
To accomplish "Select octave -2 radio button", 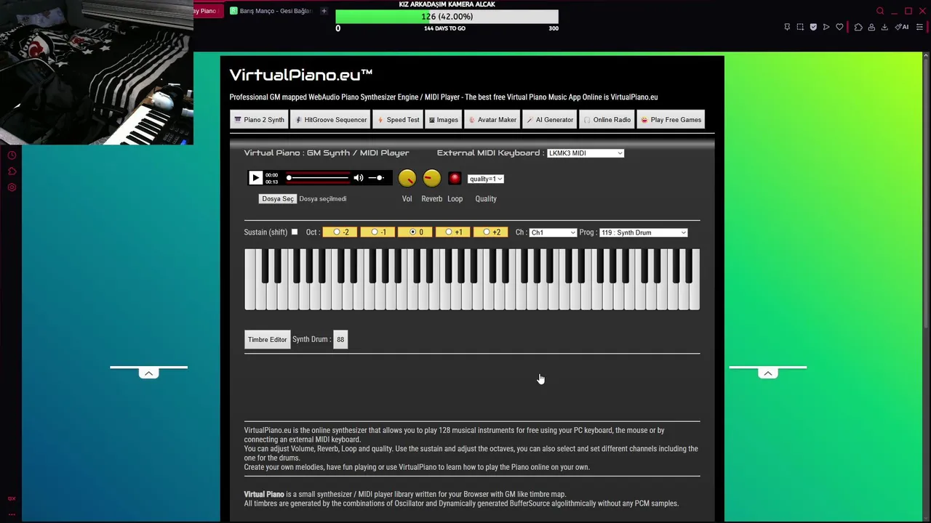I will 336,232.
